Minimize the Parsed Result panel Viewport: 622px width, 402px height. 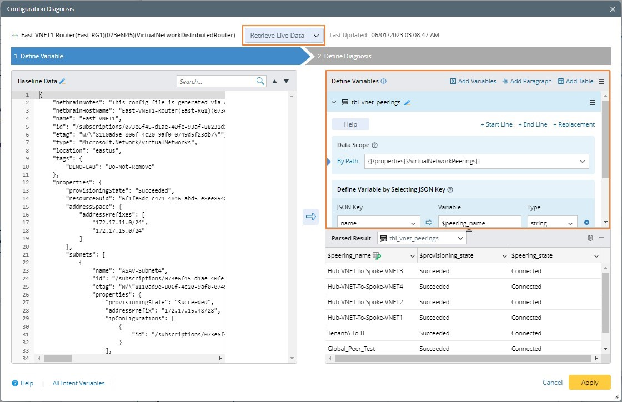(x=601, y=238)
